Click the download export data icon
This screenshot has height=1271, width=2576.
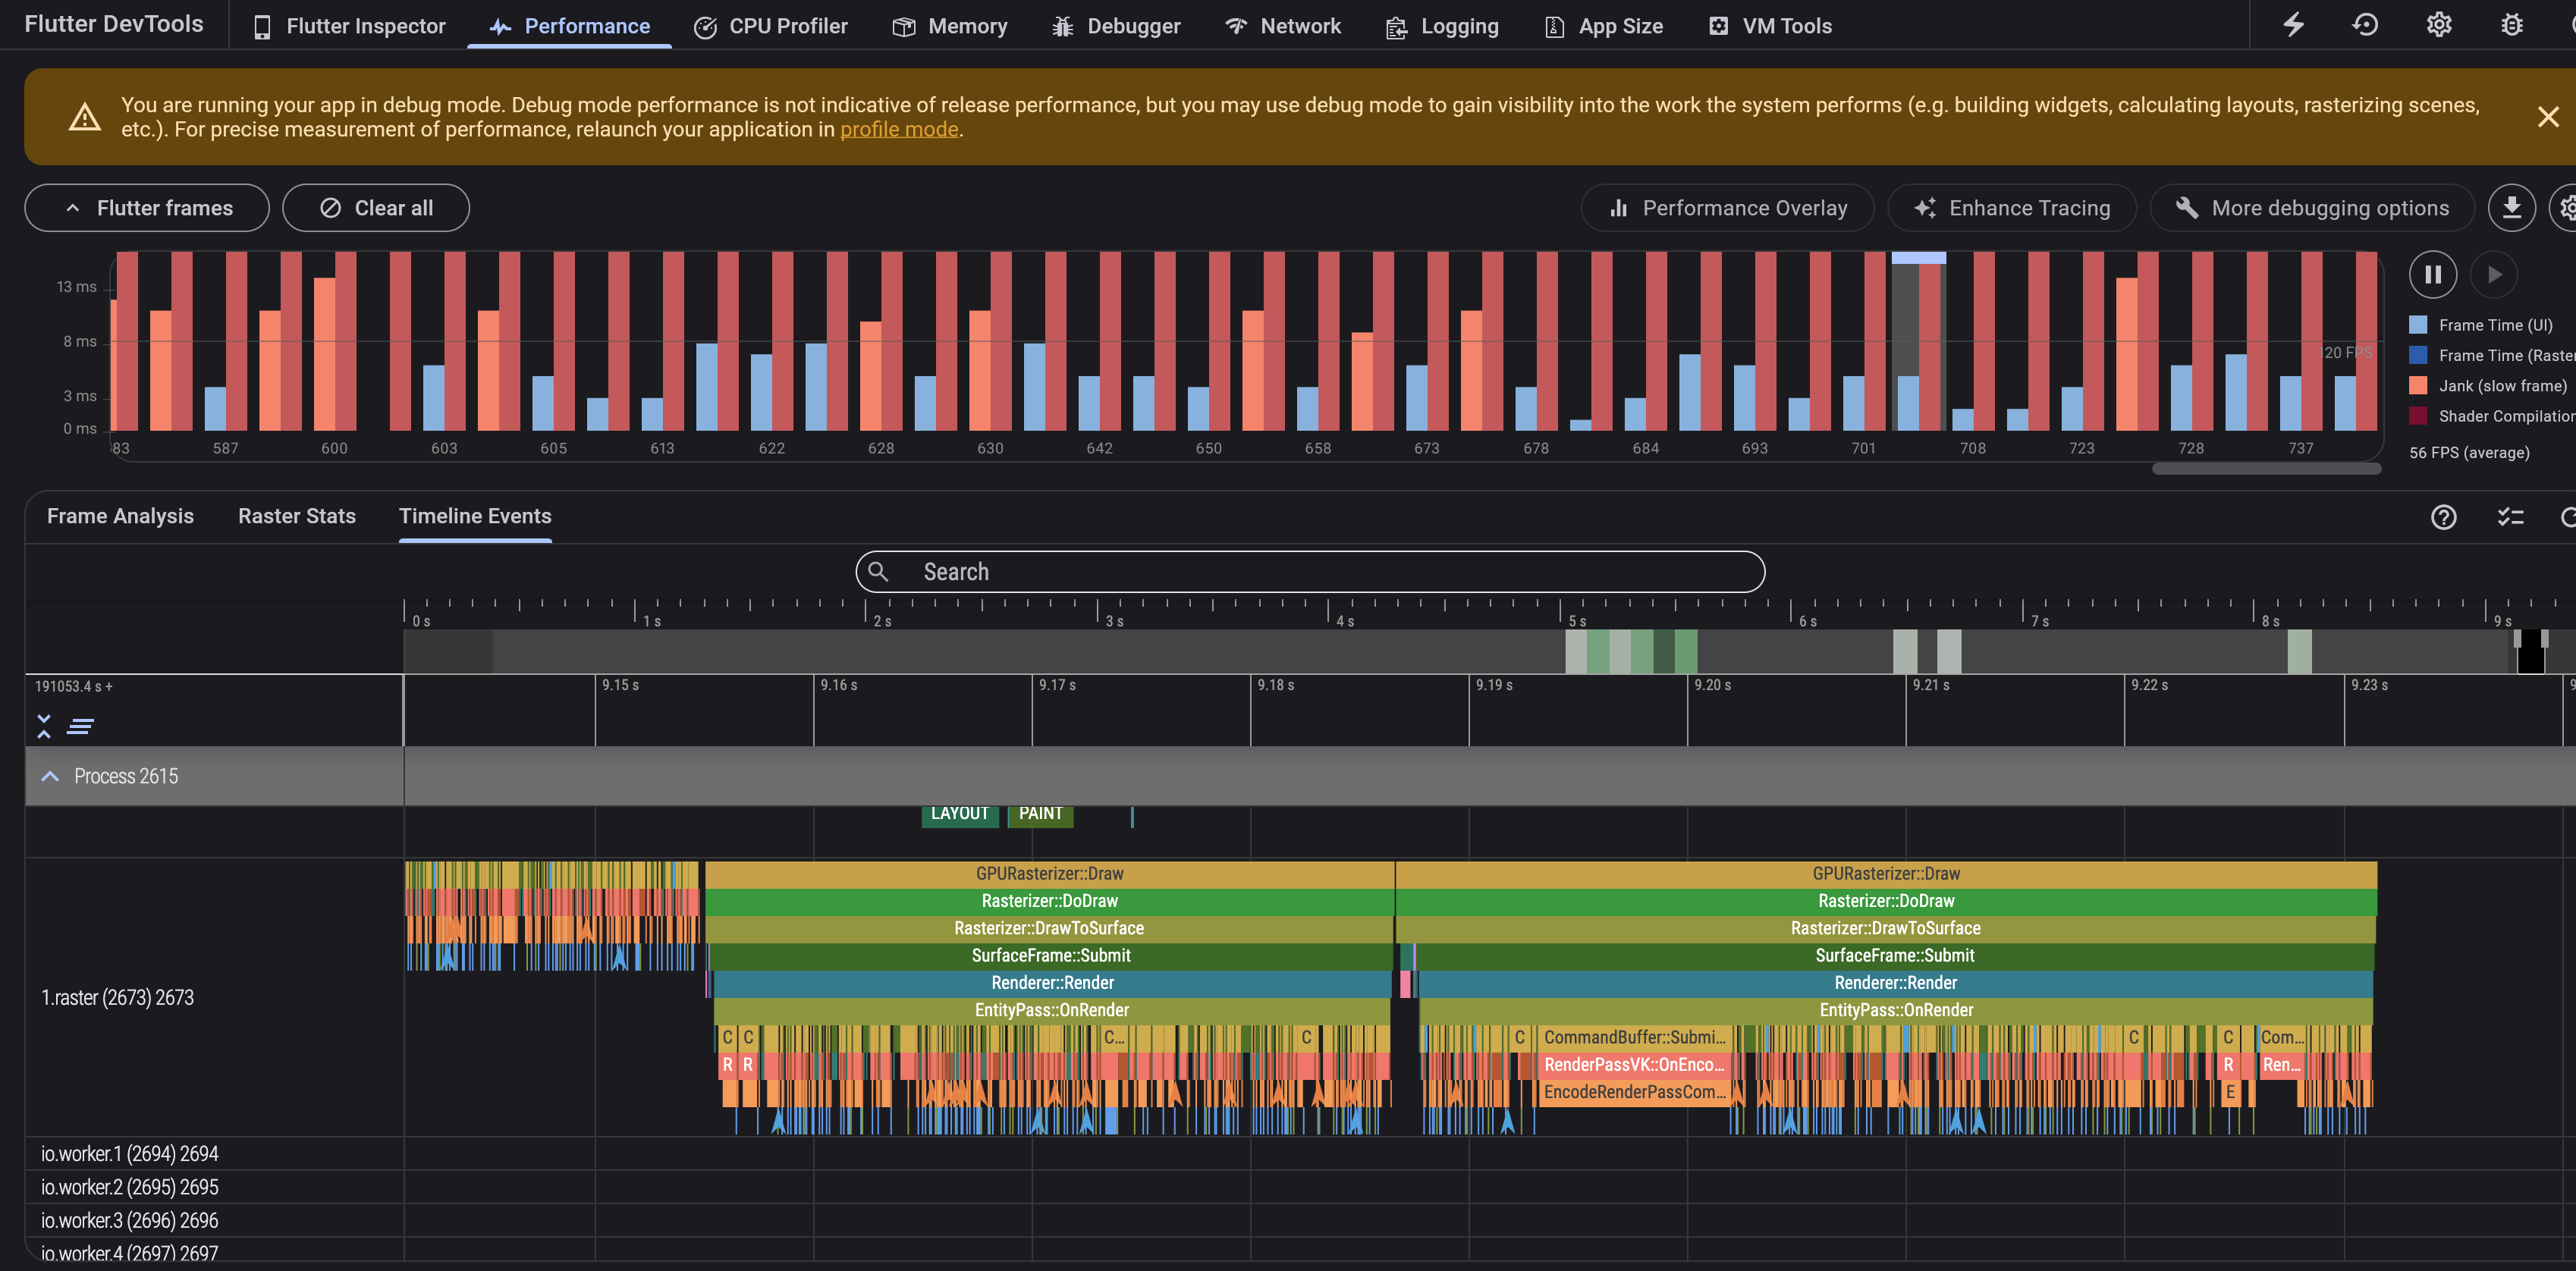pyautogui.click(x=2511, y=207)
